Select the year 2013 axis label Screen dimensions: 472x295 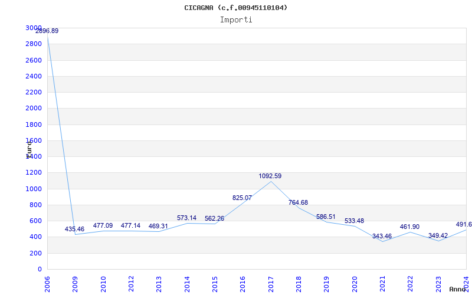pos(159,284)
